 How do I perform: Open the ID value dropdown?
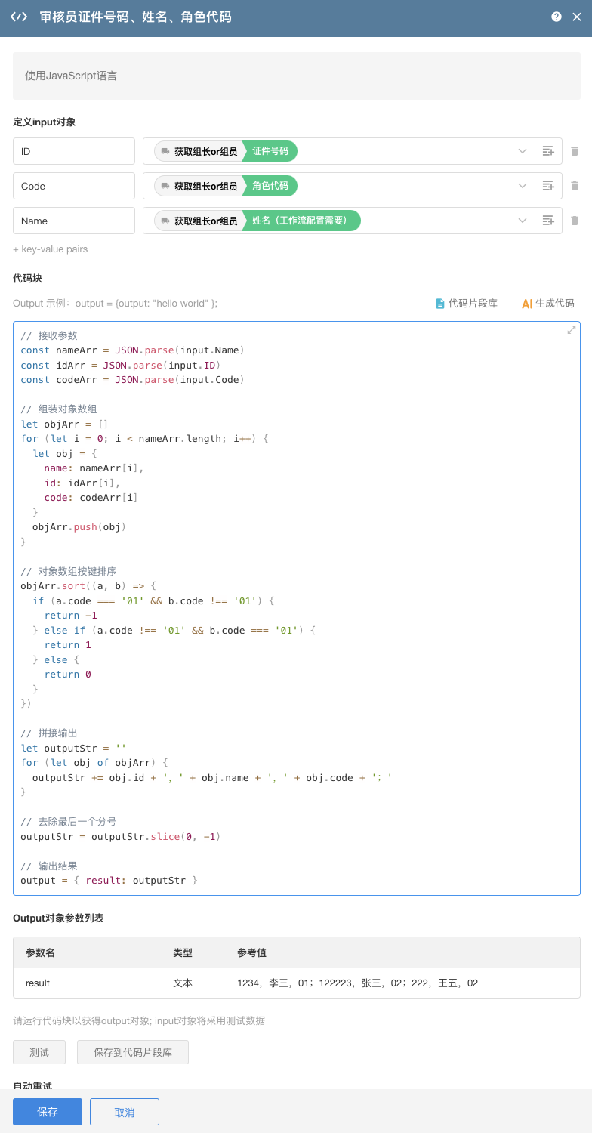522,151
